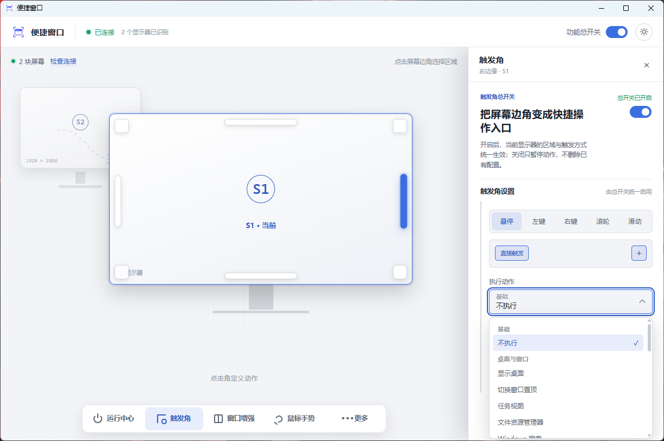The width and height of the screenshot is (664, 441).
Task: Click the 更多 three-dots icon
Action: coord(347,418)
